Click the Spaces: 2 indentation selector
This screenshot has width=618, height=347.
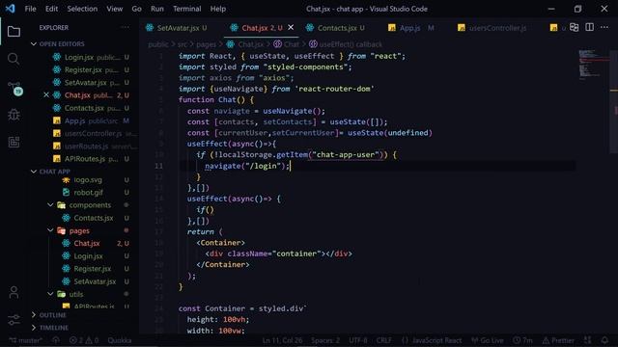point(325,340)
